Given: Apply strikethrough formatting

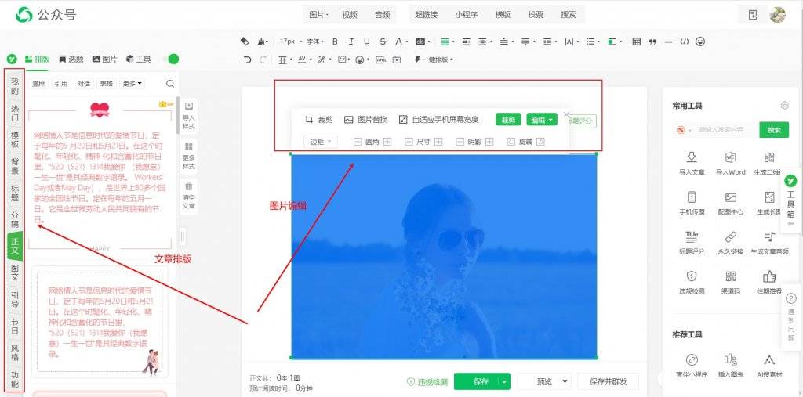Looking at the screenshot, I should (x=383, y=42).
